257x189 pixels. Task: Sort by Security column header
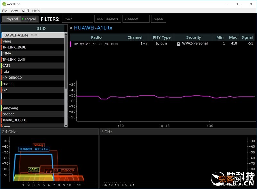pyautogui.click(x=194, y=37)
